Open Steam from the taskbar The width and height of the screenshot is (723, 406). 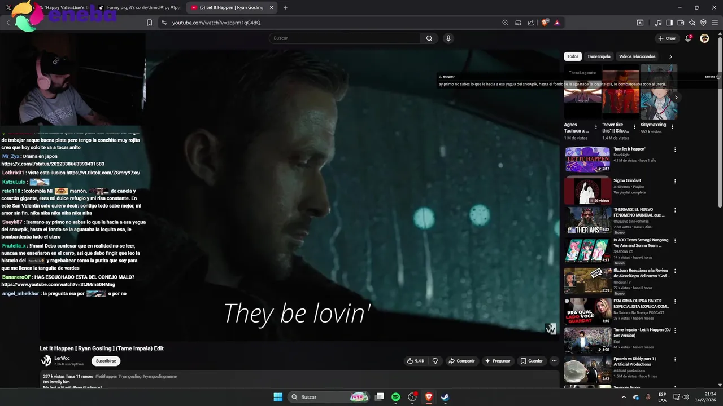click(x=445, y=397)
